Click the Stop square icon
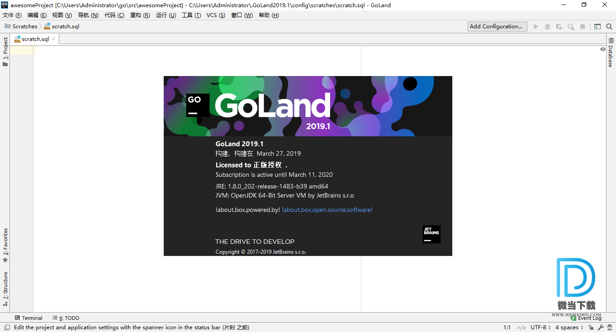 tap(583, 27)
